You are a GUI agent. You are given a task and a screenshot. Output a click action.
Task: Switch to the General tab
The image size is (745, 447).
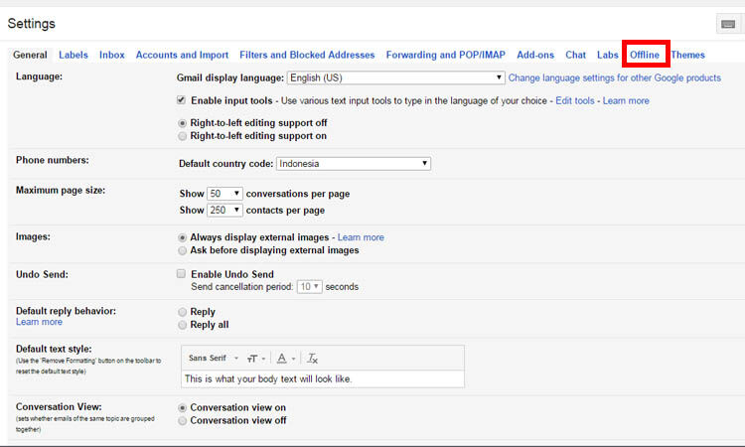click(30, 55)
